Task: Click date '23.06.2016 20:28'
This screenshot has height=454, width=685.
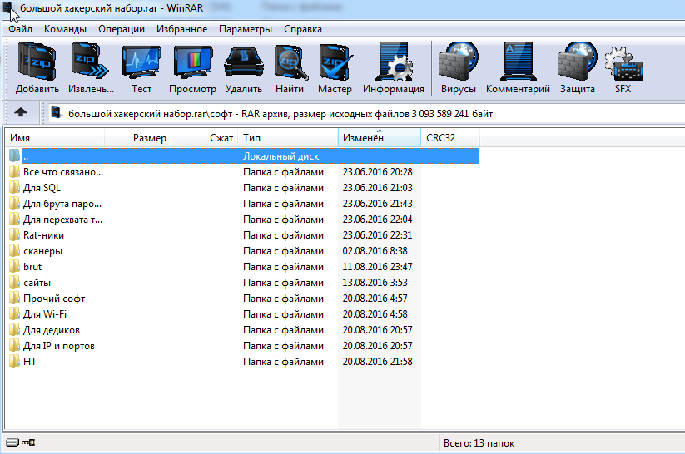Action: tap(377, 172)
